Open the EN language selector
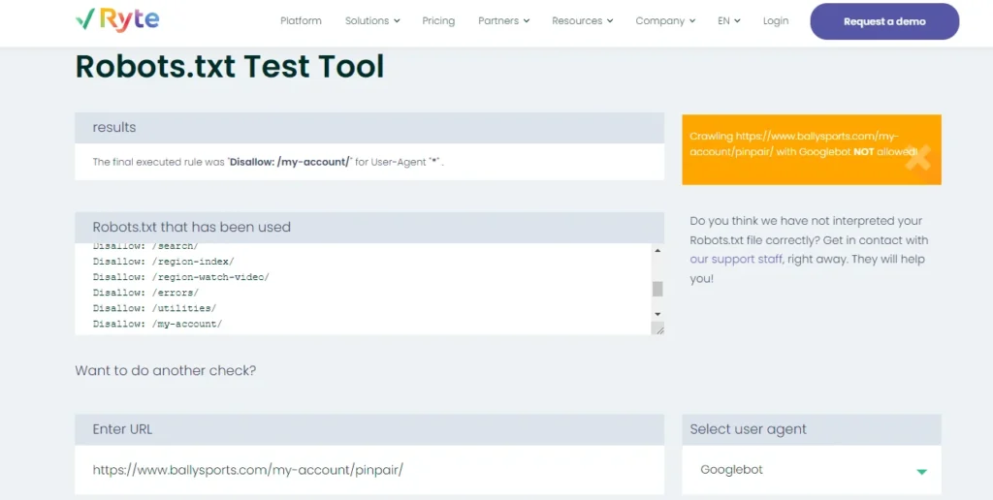Viewport: 993px width, 500px height. 729,21
